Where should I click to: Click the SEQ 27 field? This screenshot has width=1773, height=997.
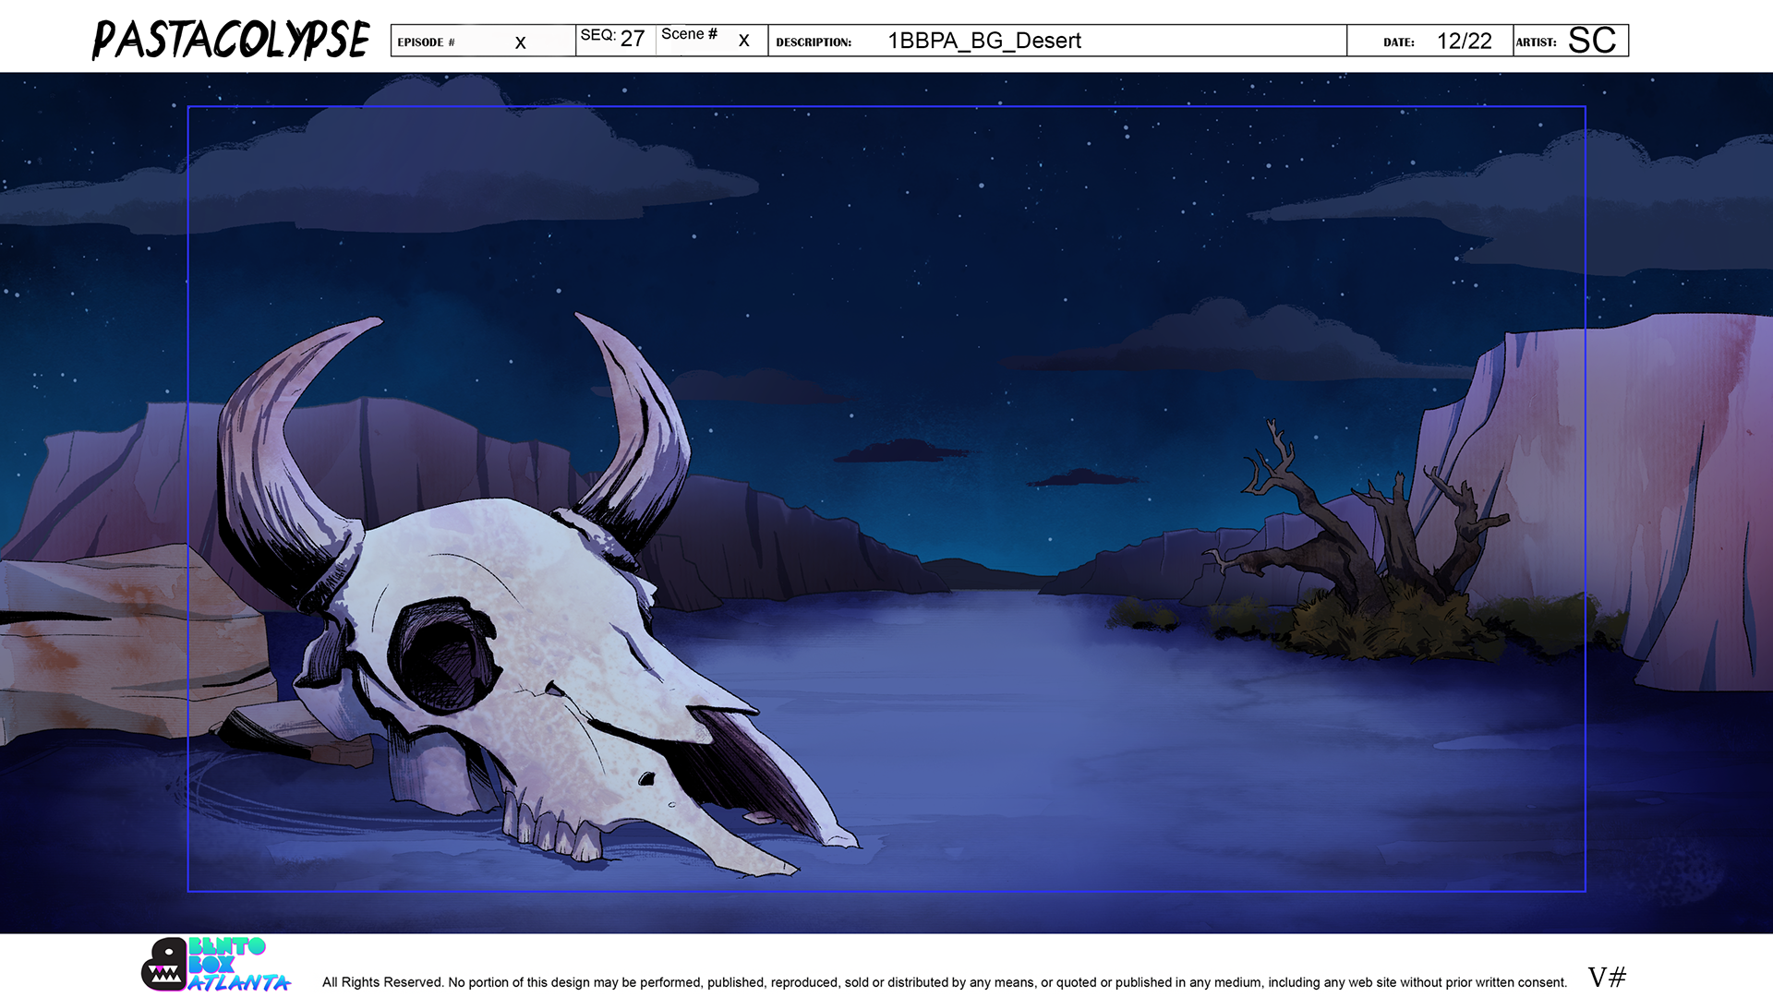pos(614,40)
